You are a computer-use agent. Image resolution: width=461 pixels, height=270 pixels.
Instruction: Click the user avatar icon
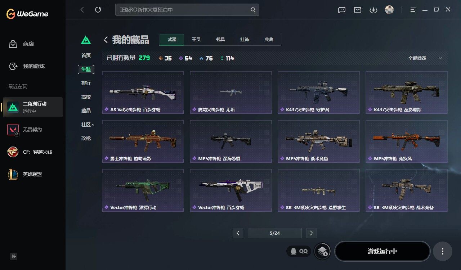[x=389, y=10]
